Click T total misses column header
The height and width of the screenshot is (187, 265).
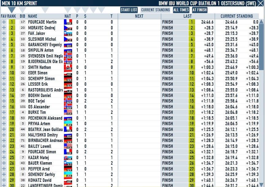112,16
